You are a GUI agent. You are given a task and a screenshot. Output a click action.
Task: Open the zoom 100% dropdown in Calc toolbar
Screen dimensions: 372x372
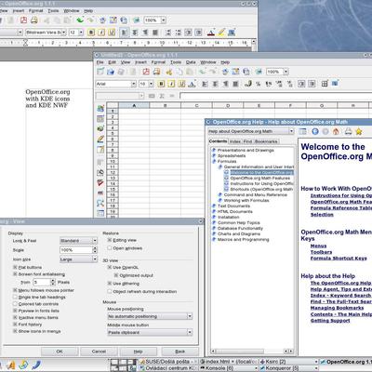click(x=286, y=72)
